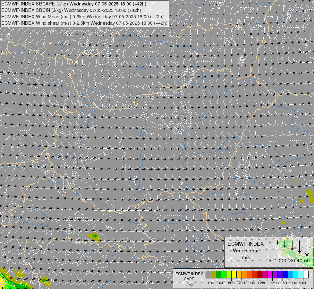Click the '700' CAPE scale label
This screenshot has width=314, height=289.
tap(242, 283)
